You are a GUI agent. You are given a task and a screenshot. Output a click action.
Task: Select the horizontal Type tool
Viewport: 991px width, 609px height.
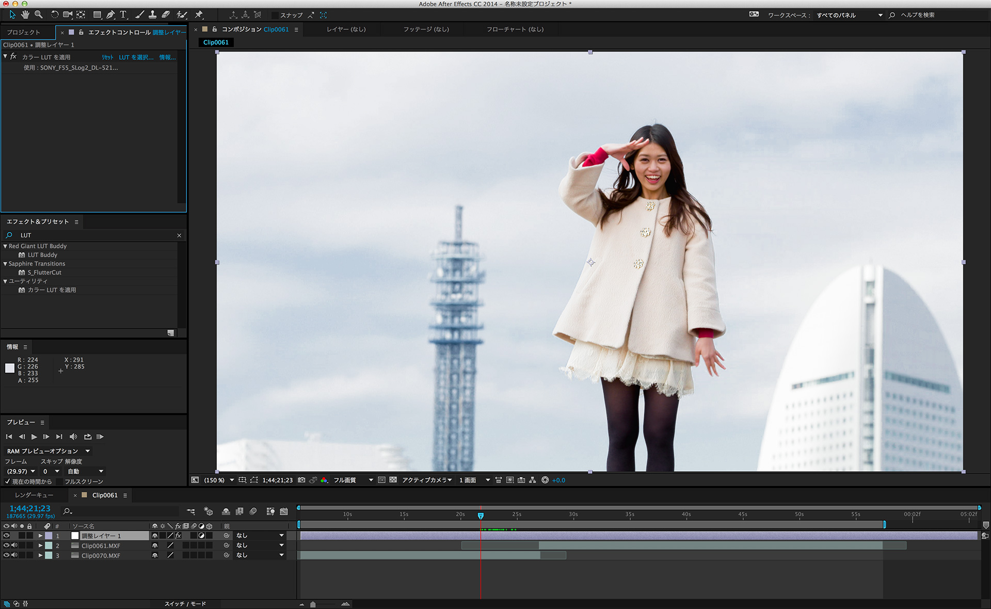(123, 15)
